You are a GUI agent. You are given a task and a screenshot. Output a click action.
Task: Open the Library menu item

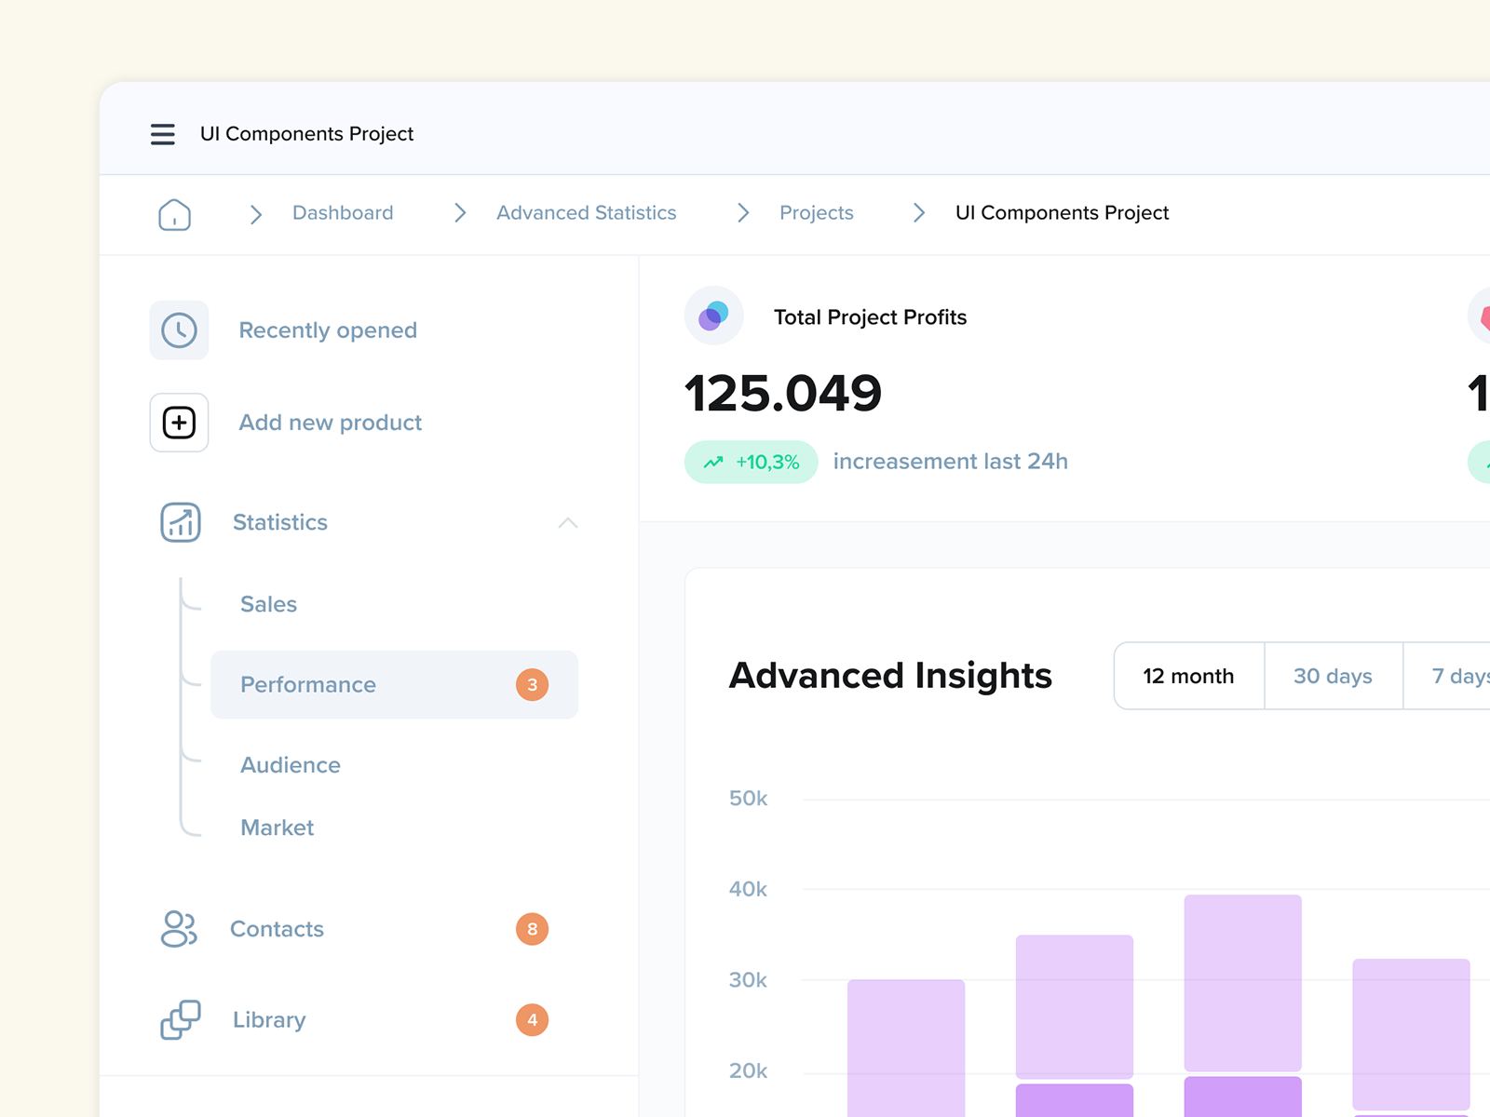click(x=269, y=1020)
